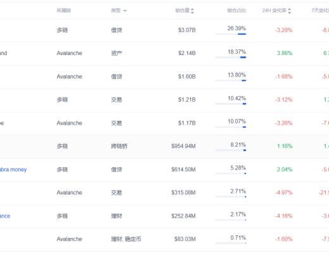This screenshot has width=329, height=253.
Task: Click the 2.04% 24H change value
Action: coord(285,170)
